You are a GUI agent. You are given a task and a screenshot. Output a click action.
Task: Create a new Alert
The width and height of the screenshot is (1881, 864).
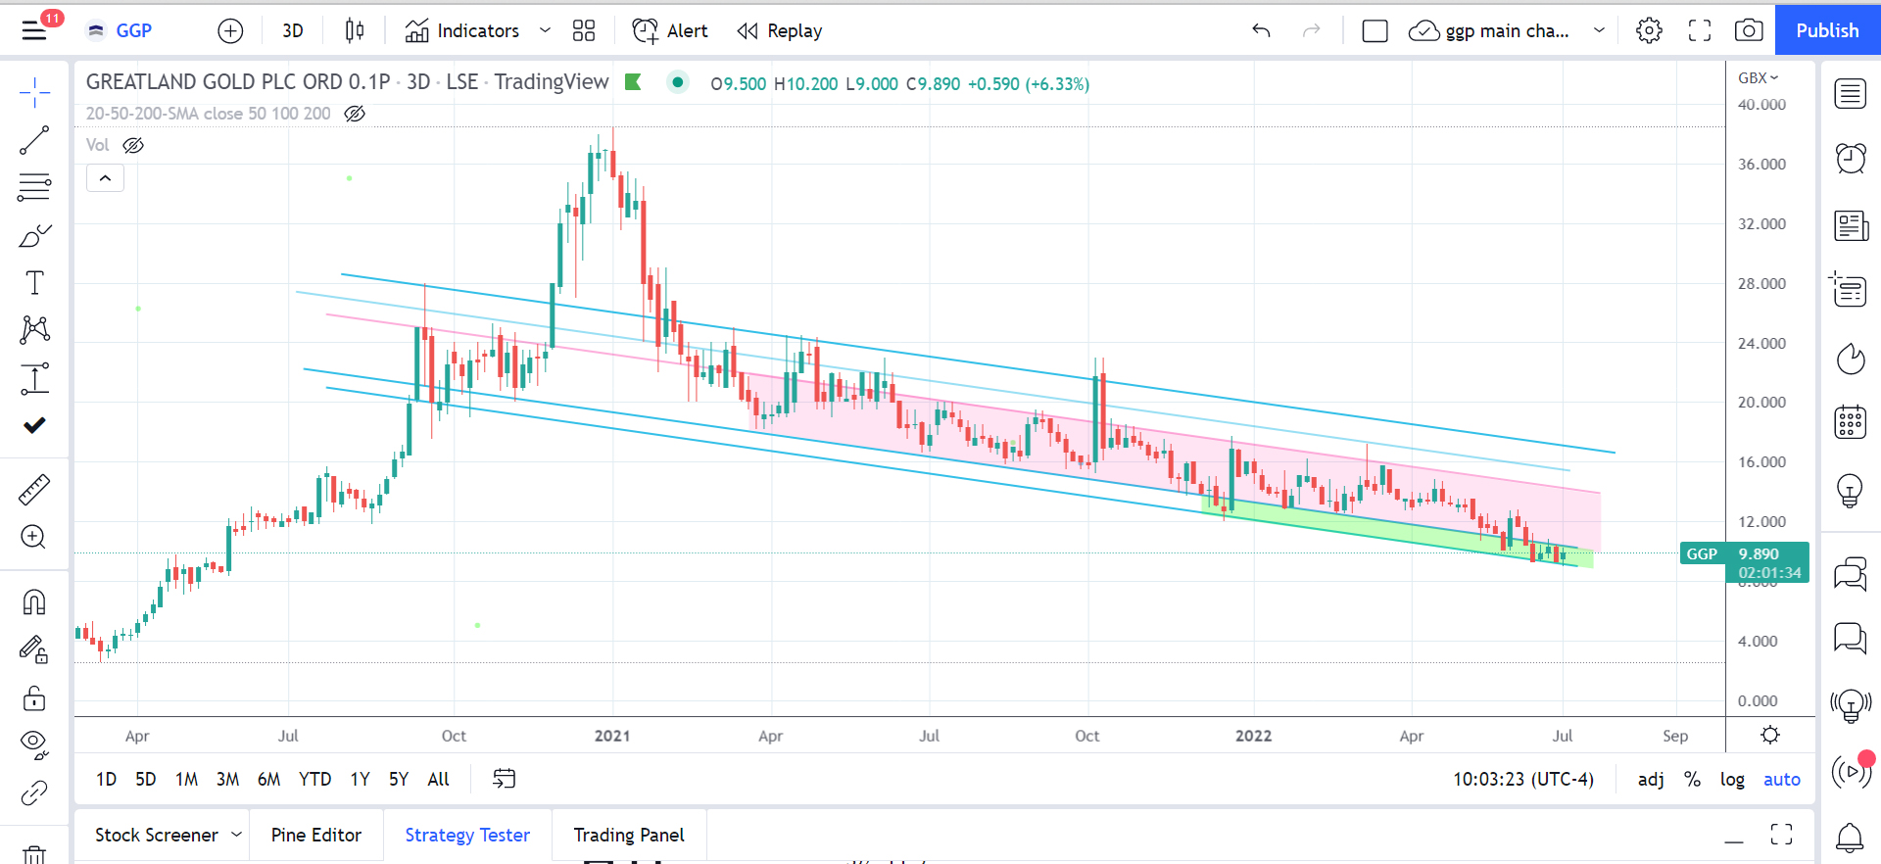click(670, 30)
